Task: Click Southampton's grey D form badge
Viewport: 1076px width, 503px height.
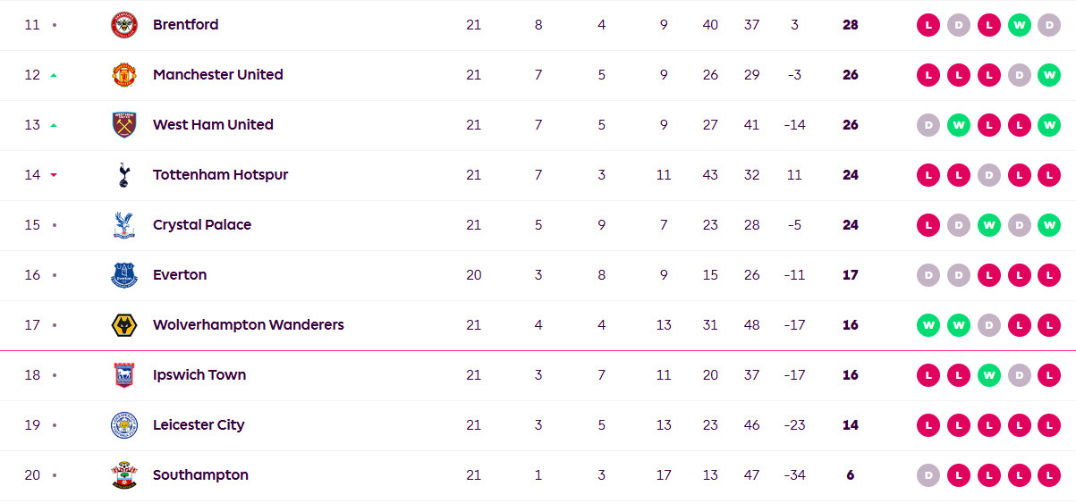Action: click(928, 475)
